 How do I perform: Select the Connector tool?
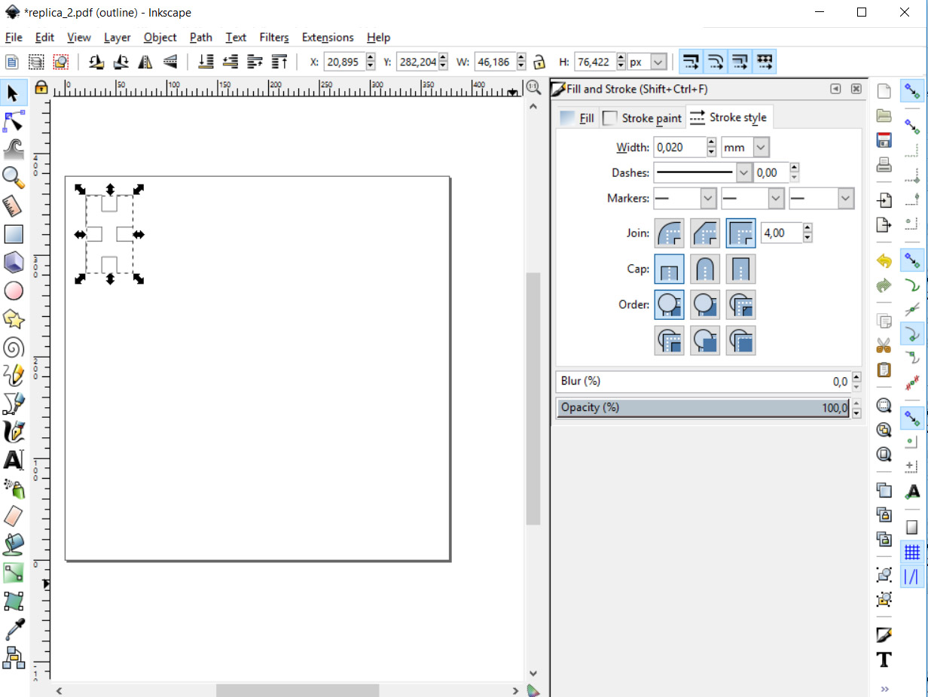(x=14, y=657)
